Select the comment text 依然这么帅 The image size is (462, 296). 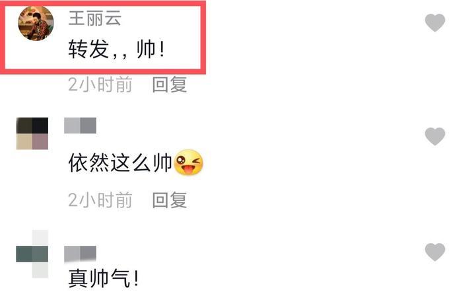pyautogui.click(x=120, y=163)
